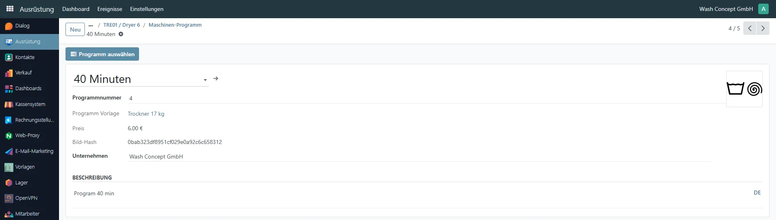Open the Ereignisse menu
The image size is (776, 220).
[x=110, y=9]
